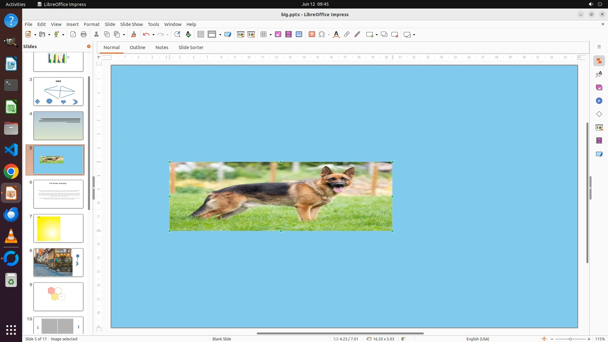Toggle the Display Grid icon
Viewport: 608px width, 342px height.
200,35
